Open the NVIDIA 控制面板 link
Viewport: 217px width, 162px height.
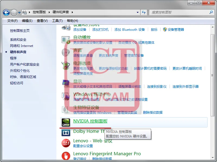[90, 121]
